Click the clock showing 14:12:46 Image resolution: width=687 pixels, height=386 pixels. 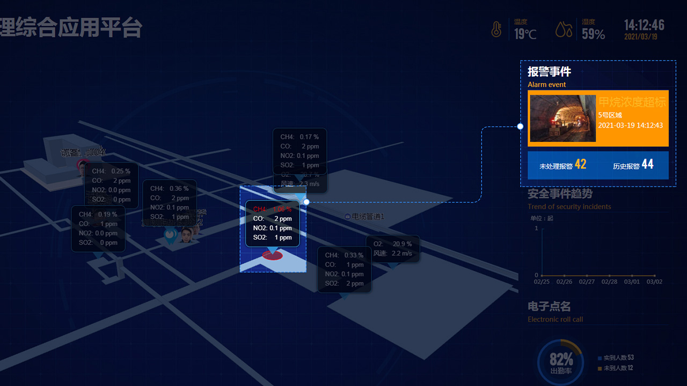pos(644,25)
